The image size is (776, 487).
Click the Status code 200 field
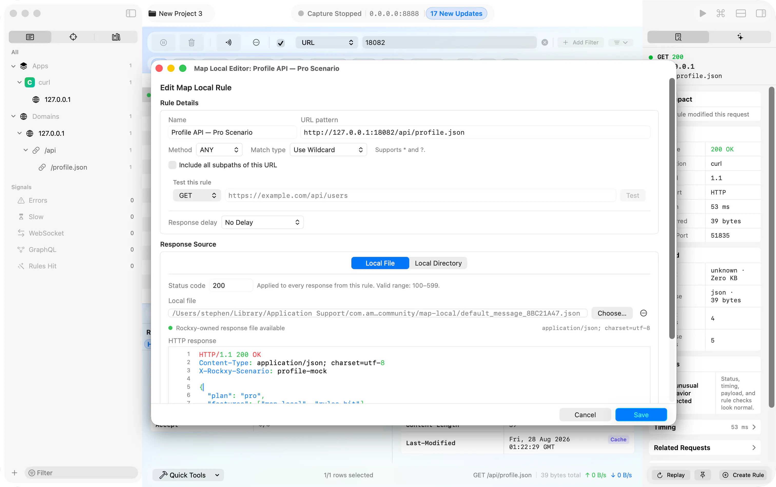[231, 285]
